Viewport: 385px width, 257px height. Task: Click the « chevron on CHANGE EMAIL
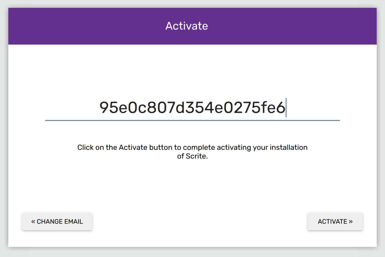(33, 221)
